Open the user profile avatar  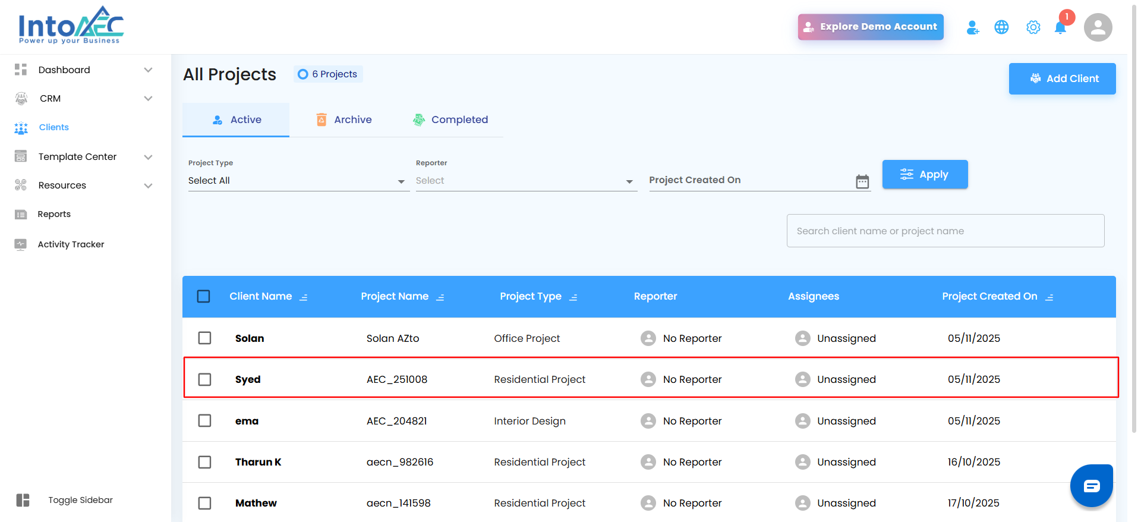[1098, 27]
